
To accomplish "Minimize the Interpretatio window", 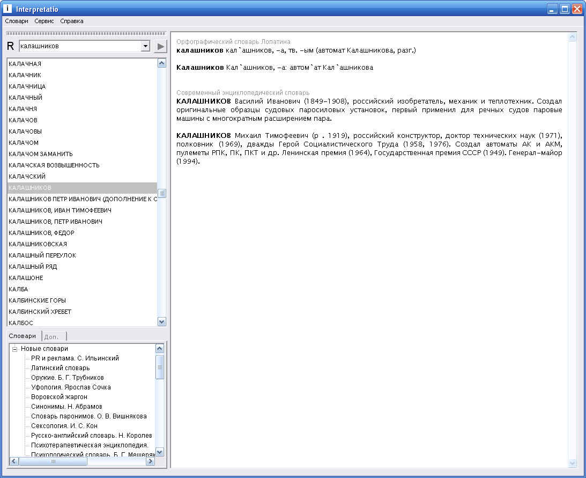I will pos(552,9).
